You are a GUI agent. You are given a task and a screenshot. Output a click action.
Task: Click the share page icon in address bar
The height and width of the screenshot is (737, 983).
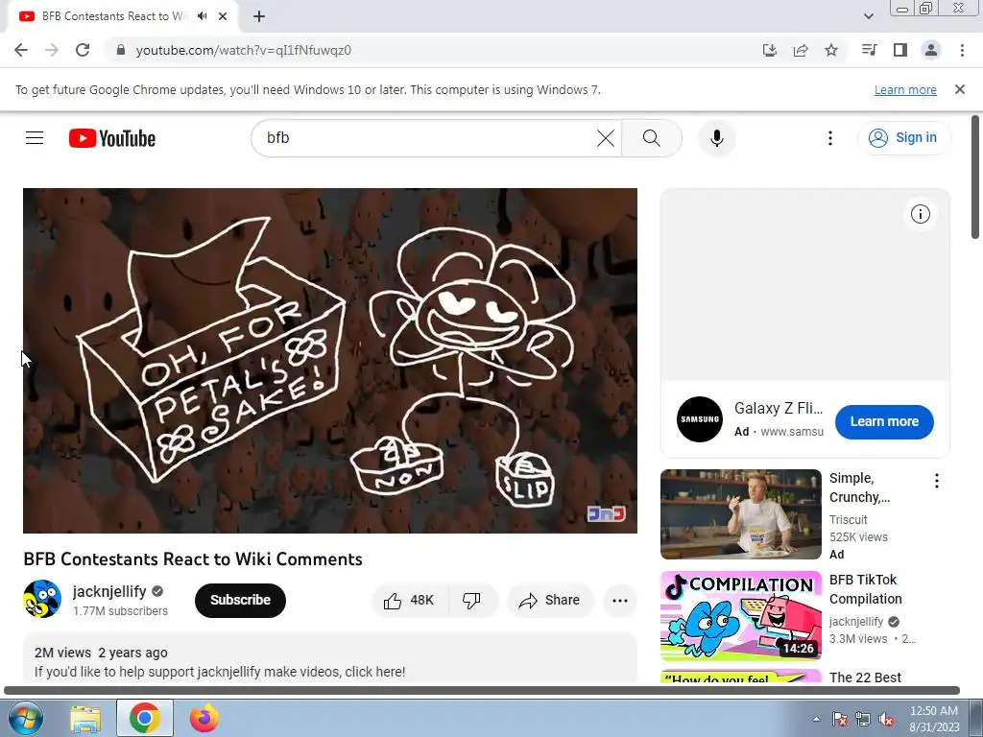pos(801,50)
